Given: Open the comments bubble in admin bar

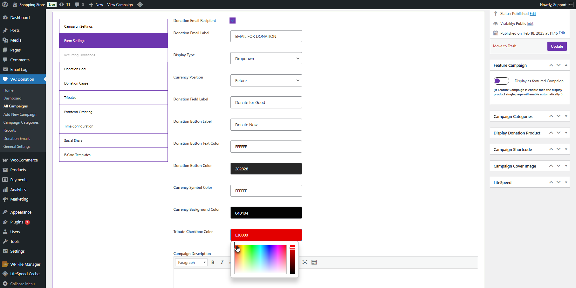Looking at the screenshot, I should (79, 4).
